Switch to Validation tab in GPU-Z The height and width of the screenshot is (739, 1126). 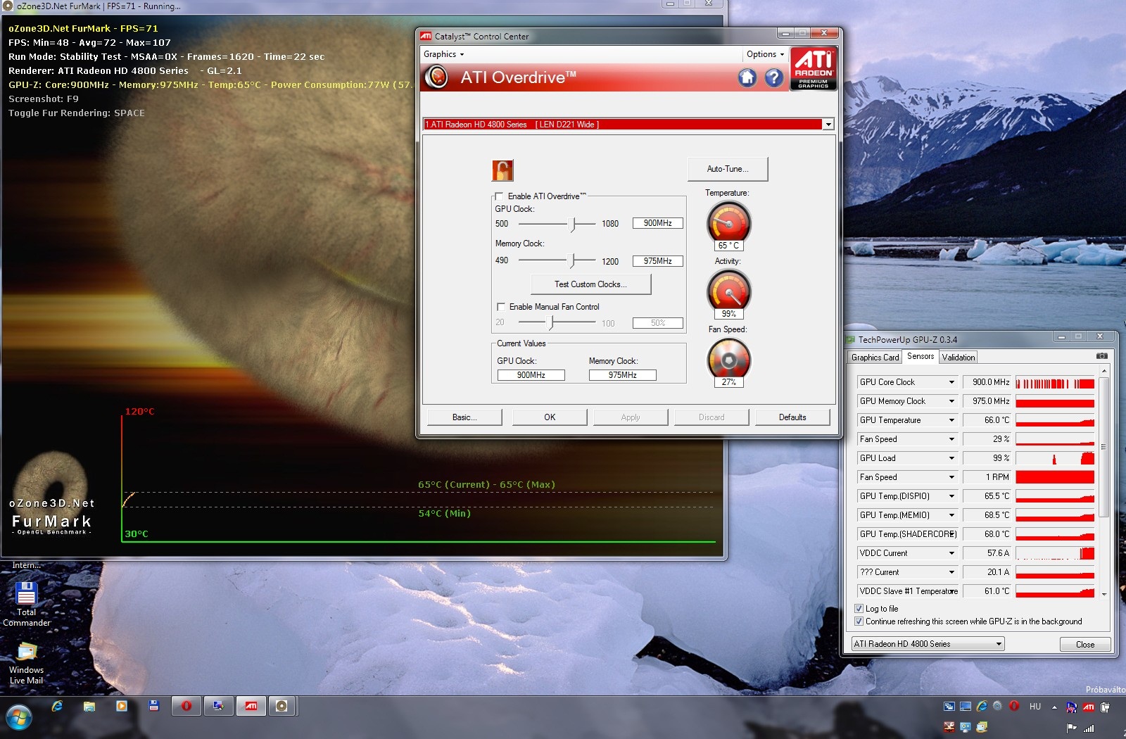tap(959, 358)
